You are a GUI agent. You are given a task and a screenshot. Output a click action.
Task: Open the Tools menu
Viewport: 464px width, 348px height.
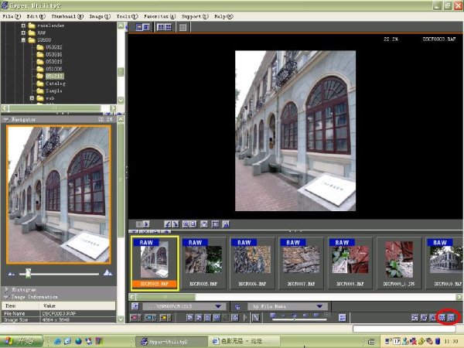(127, 16)
